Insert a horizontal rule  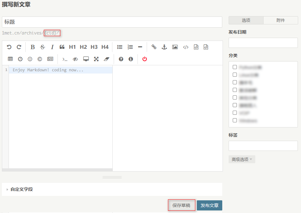point(140,47)
